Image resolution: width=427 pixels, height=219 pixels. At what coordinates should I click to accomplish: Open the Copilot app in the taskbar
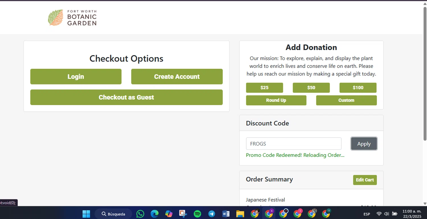(x=169, y=214)
